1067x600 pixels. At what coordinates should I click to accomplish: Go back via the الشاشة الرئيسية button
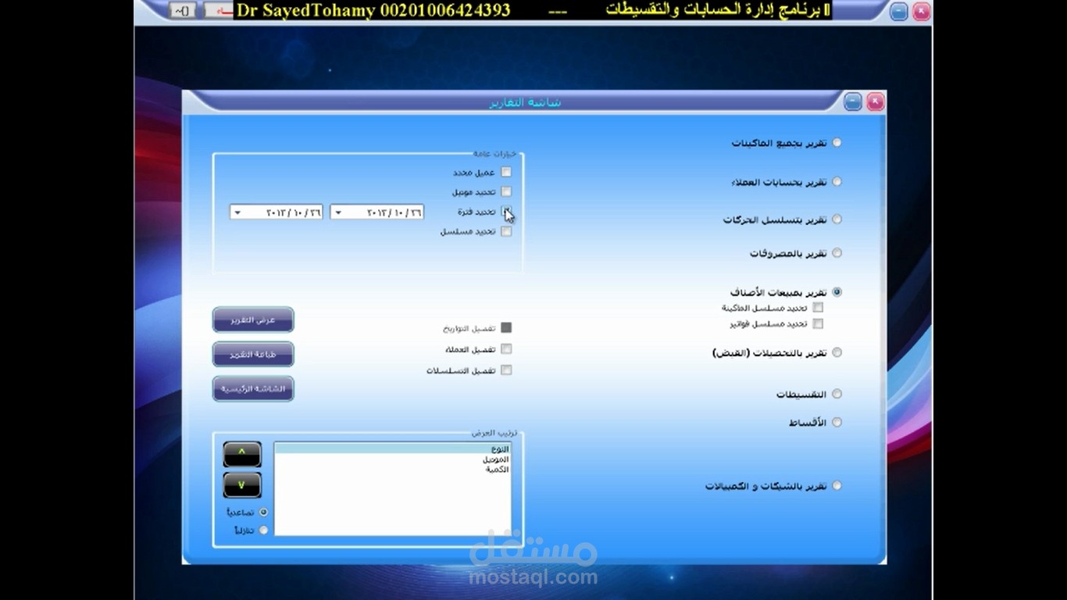coord(253,388)
